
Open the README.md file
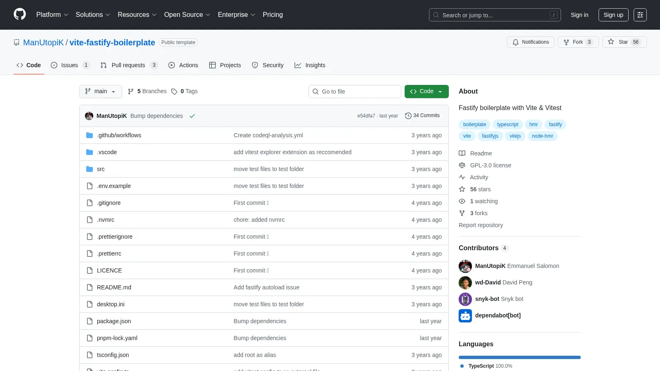[x=114, y=287]
